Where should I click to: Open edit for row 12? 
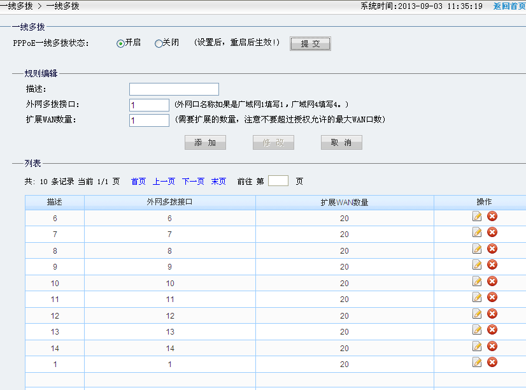[477, 314]
